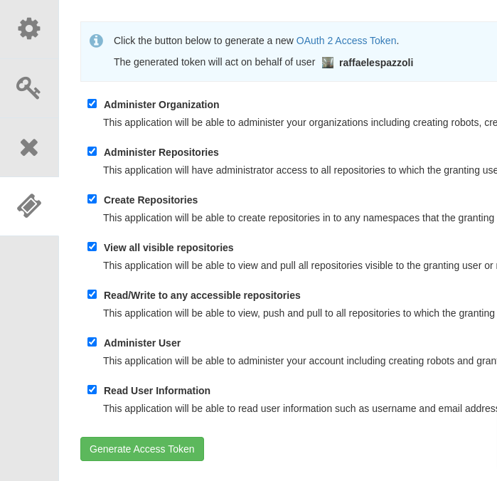Toggle View all visible repositories checkbox

[92, 246]
